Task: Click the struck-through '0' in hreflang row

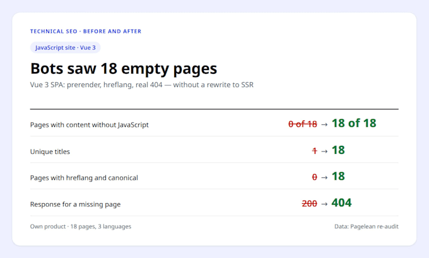Action: (314, 177)
